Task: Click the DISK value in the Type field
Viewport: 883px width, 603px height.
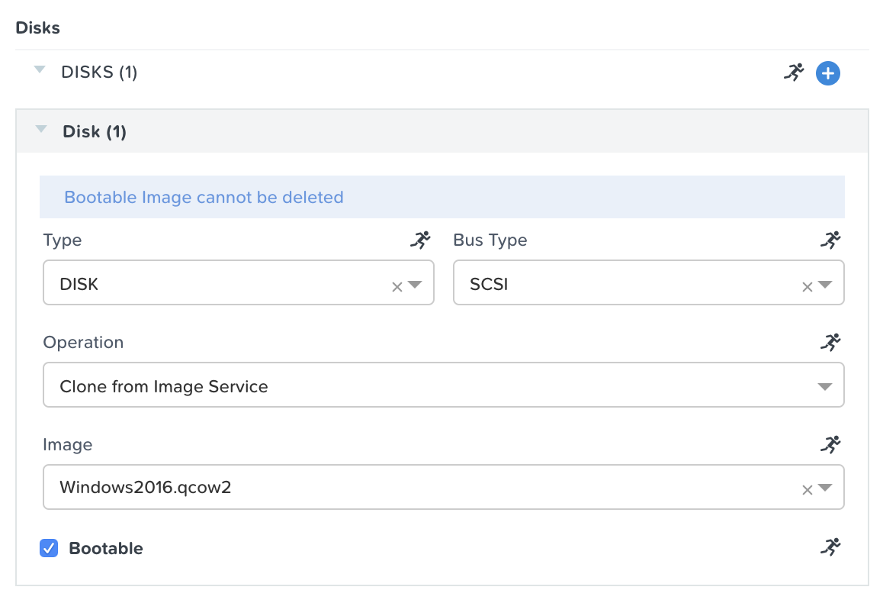Action: [x=79, y=284]
